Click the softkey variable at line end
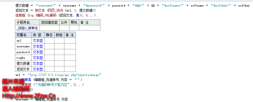 pos(244,6)
